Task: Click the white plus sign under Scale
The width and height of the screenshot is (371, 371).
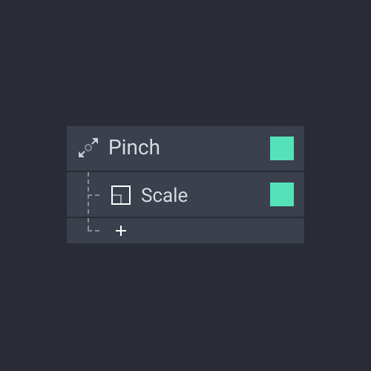Action: pos(121,231)
